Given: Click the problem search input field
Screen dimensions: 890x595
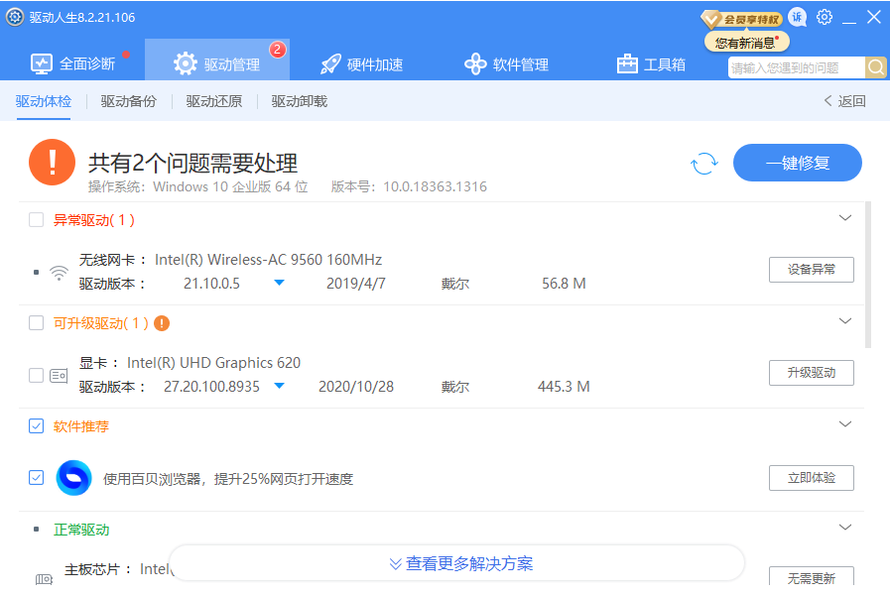Looking at the screenshot, I should 797,67.
